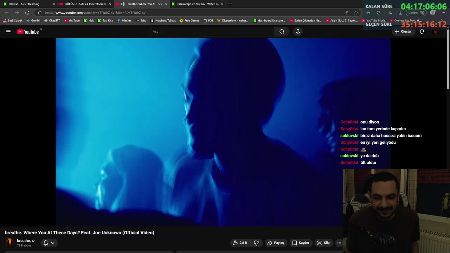Open browser settings three-dot menu
The image size is (450, 253).
443,13
